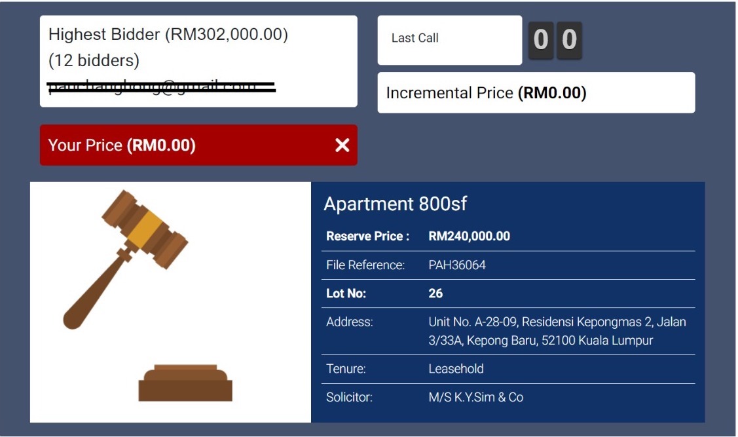Click the Reserve Price label

click(x=367, y=237)
